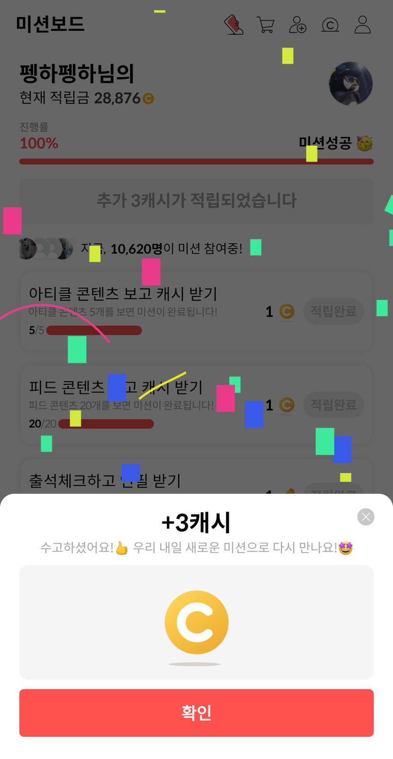Click the red 확인 button
393x759 pixels.
pyautogui.click(x=196, y=713)
